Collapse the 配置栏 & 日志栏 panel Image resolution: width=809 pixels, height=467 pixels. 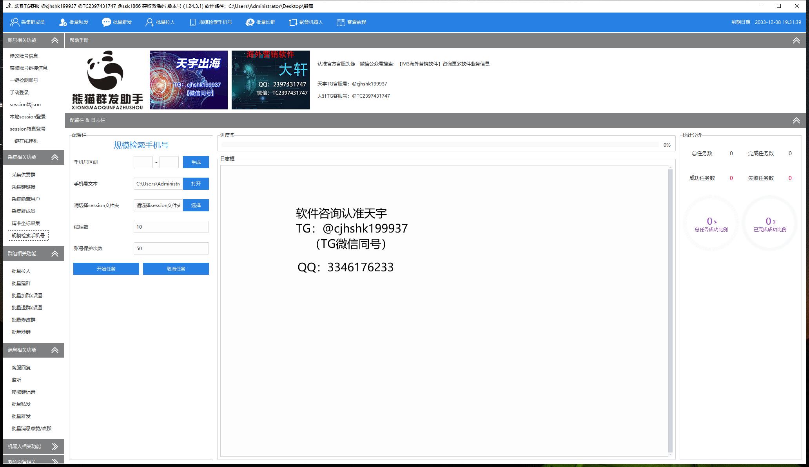tap(796, 120)
